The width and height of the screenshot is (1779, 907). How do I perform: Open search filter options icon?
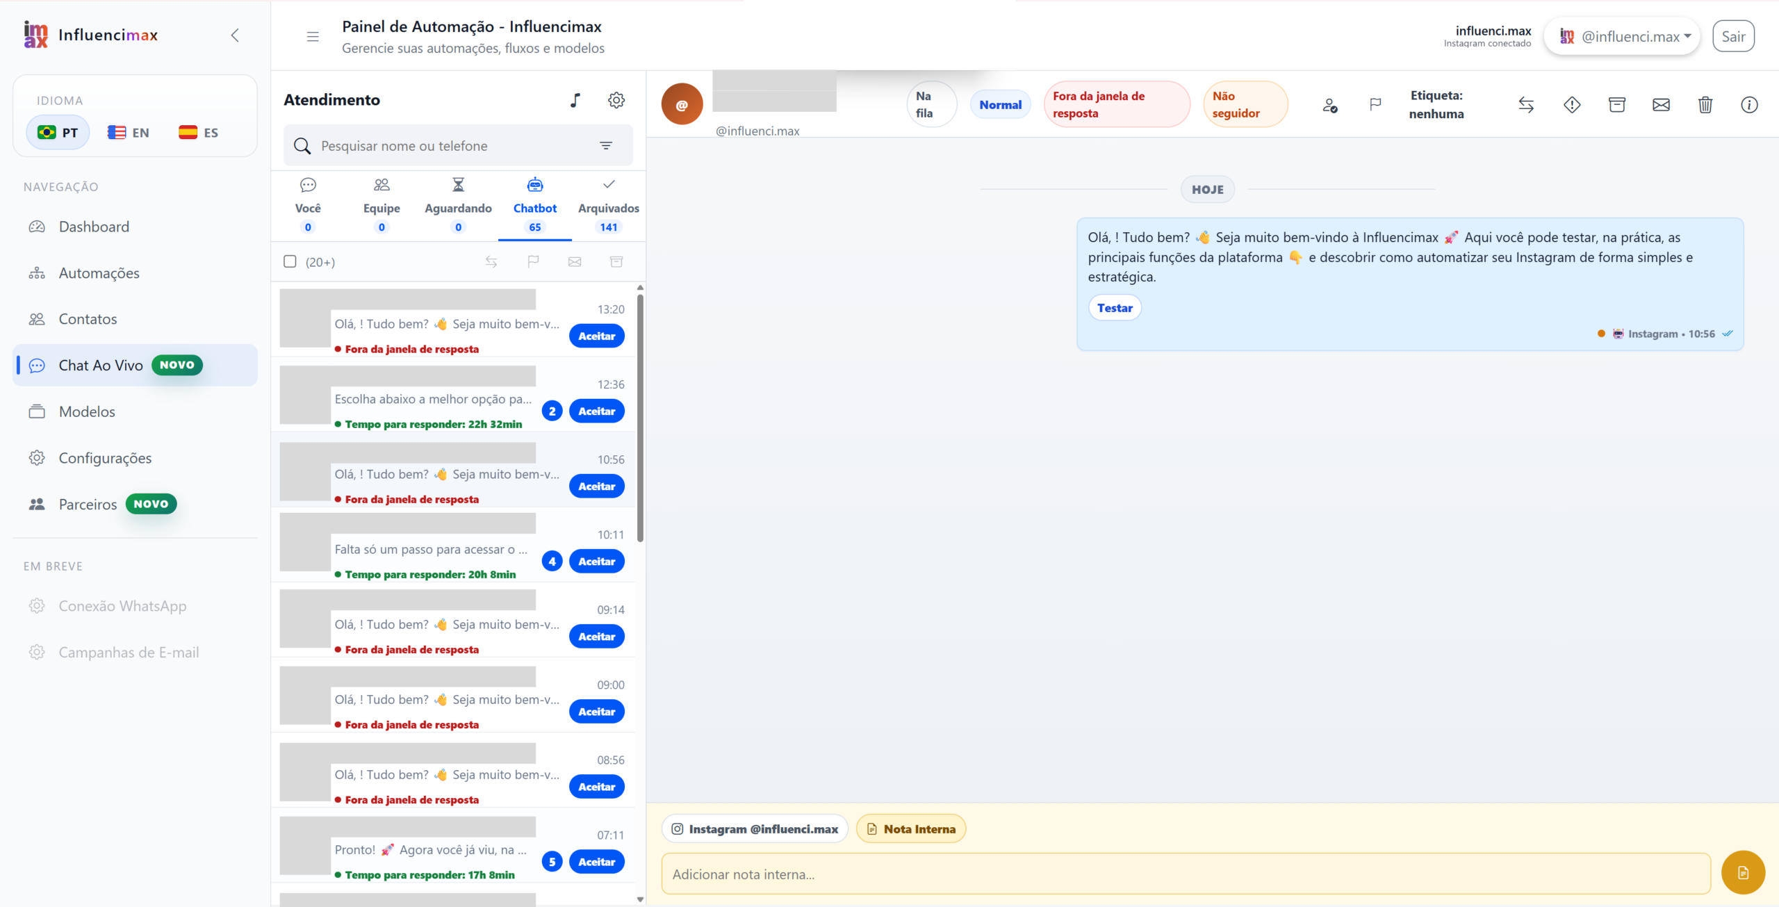(x=606, y=146)
